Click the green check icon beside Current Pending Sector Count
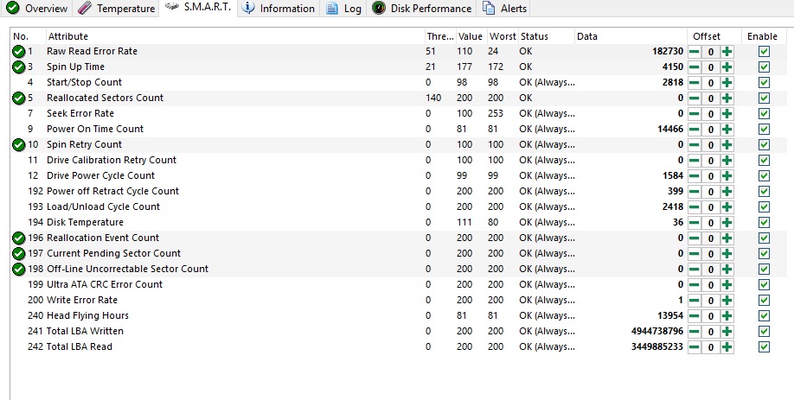Viewport: 794px width, 400px height. pos(19,253)
